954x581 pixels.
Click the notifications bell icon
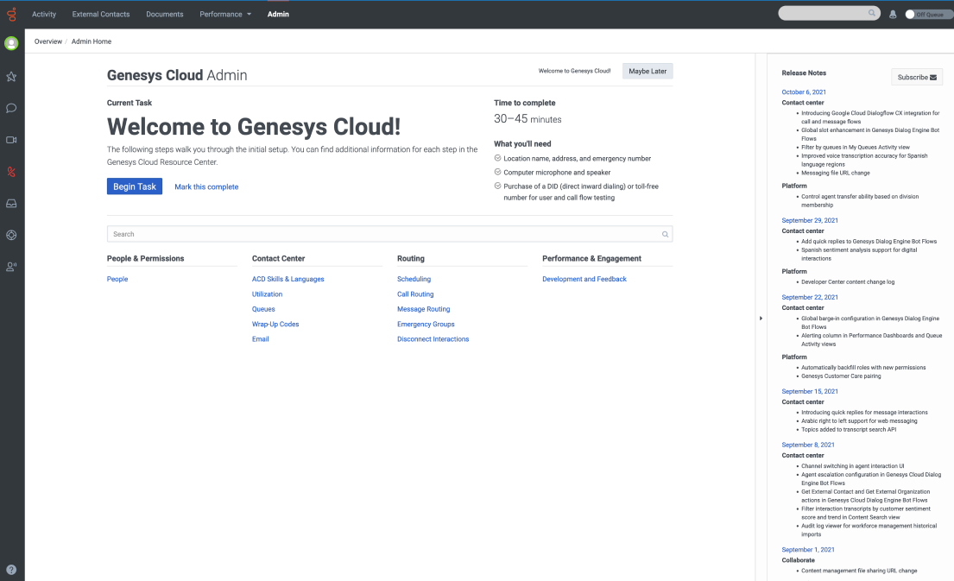[893, 15]
